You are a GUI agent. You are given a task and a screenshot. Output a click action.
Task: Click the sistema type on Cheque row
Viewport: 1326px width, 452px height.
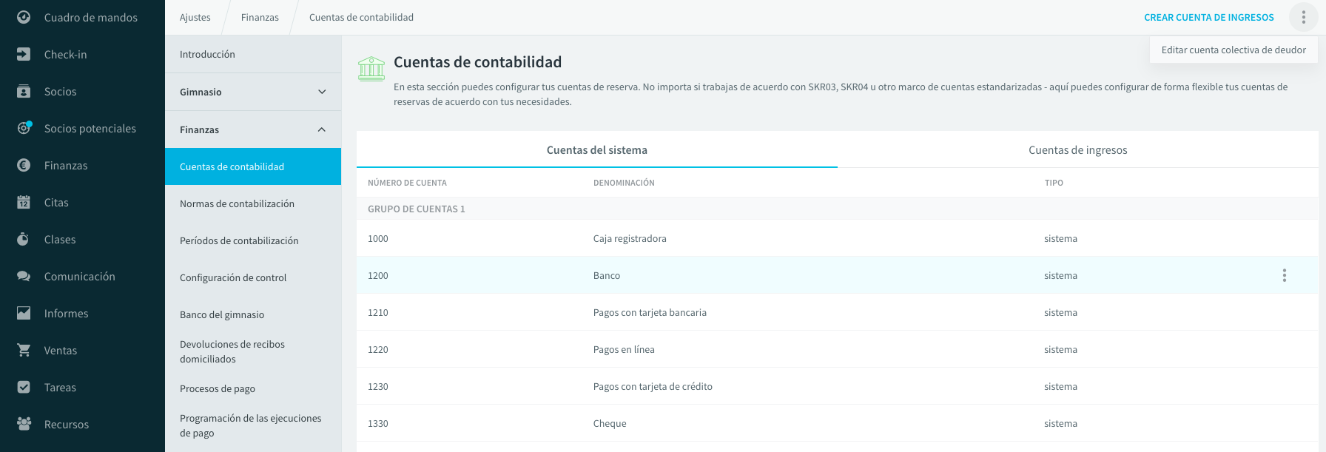[x=1060, y=423]
